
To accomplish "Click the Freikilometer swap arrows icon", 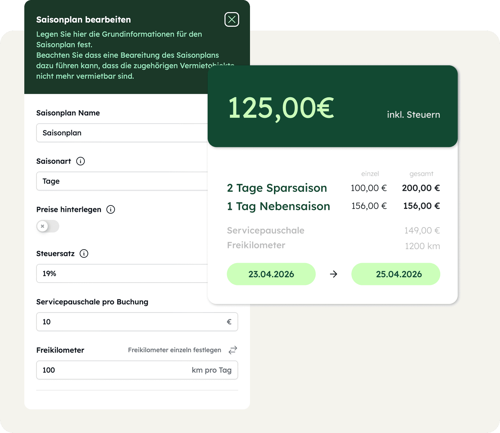I will (x=233, y=350).
